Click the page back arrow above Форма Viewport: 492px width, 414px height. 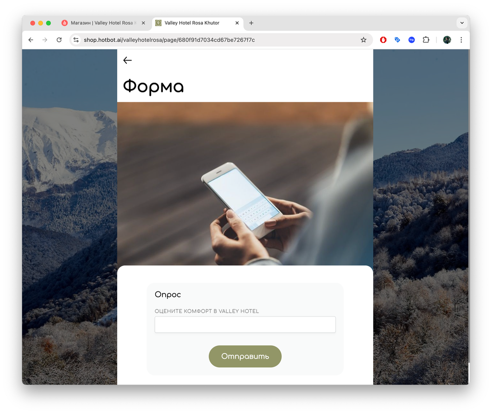coord(127,60)
